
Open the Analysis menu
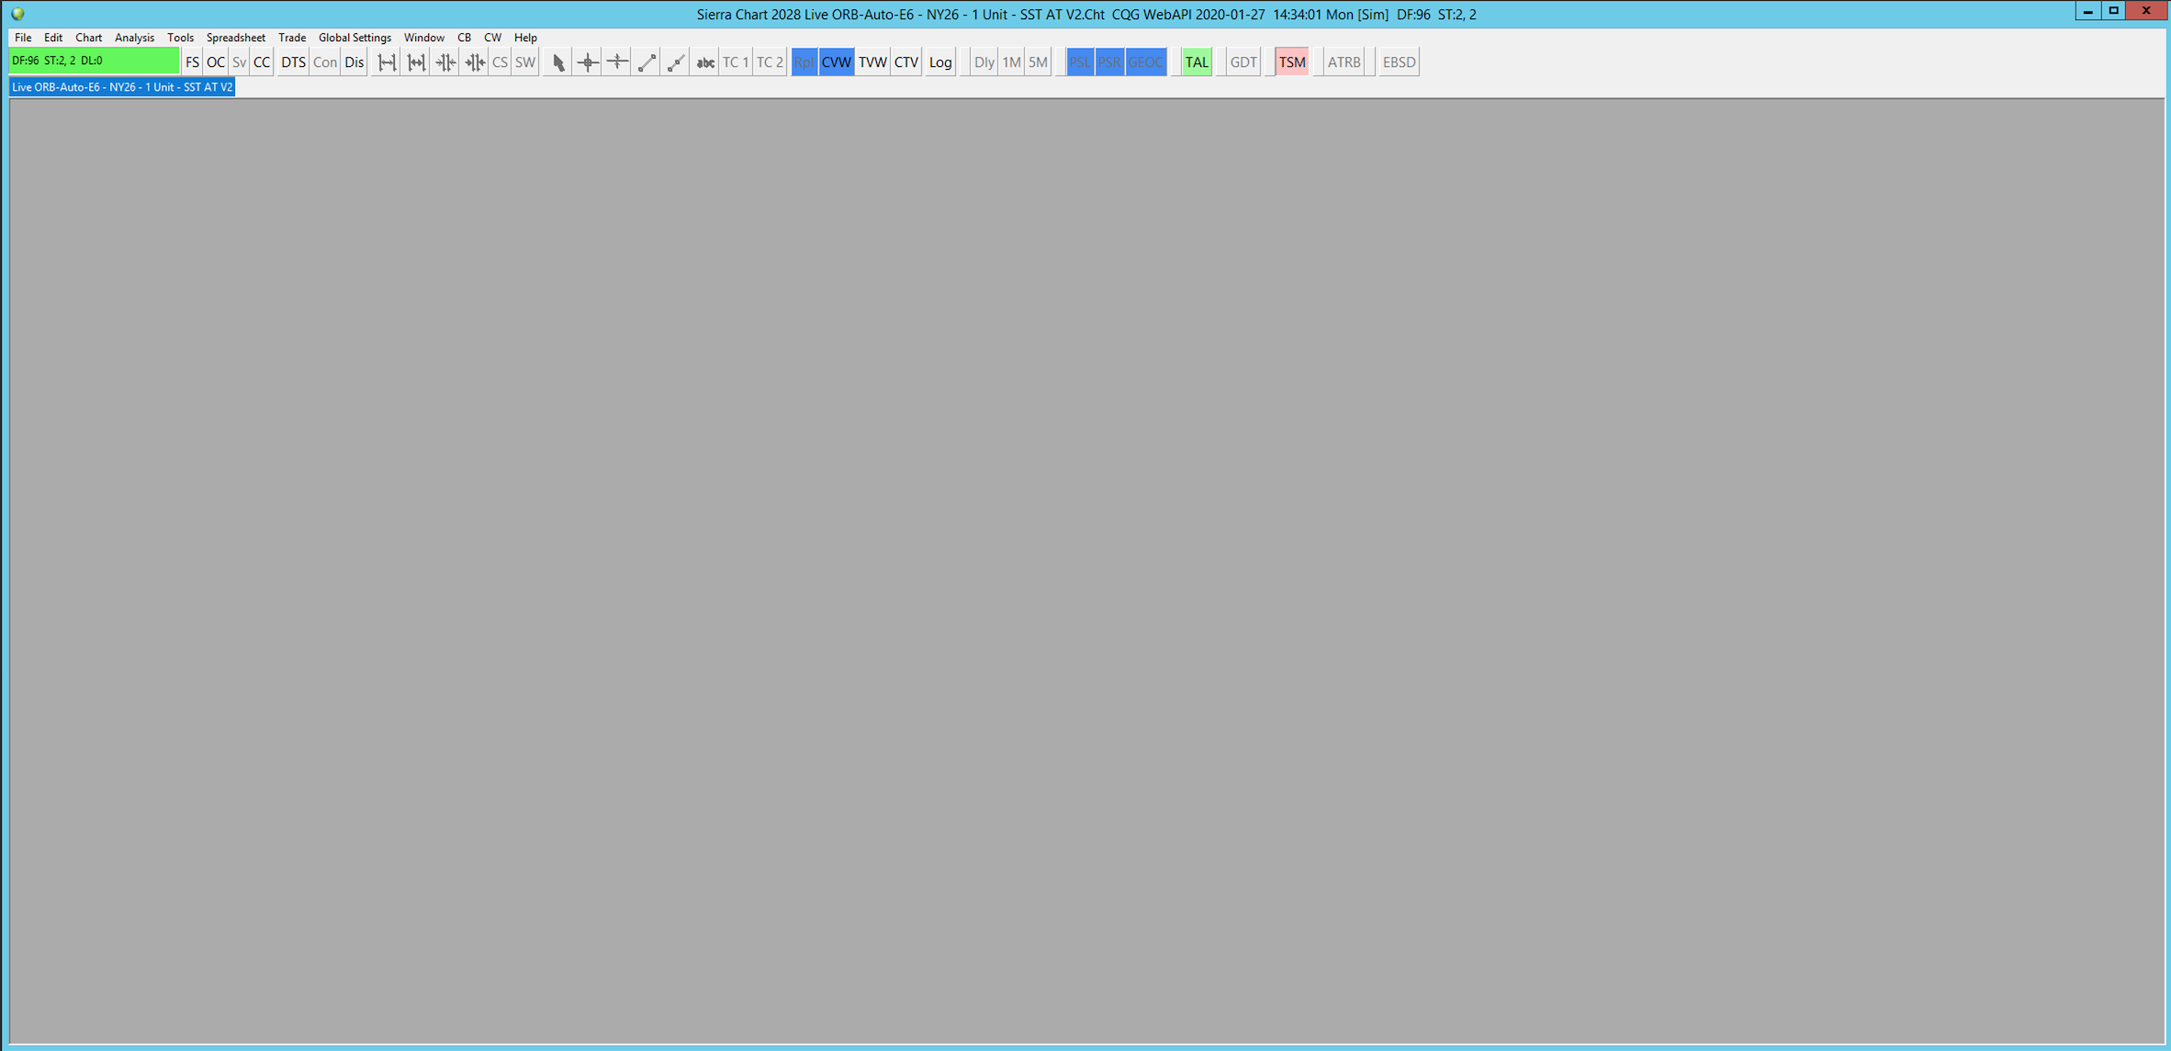(134, 38)
